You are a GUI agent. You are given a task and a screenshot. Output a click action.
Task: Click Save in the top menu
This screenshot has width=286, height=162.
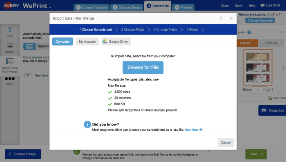[x=239, y=5]
